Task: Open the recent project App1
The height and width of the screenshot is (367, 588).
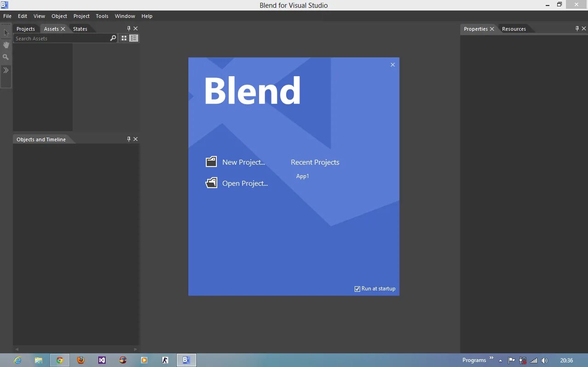Action: coord(303,176)
